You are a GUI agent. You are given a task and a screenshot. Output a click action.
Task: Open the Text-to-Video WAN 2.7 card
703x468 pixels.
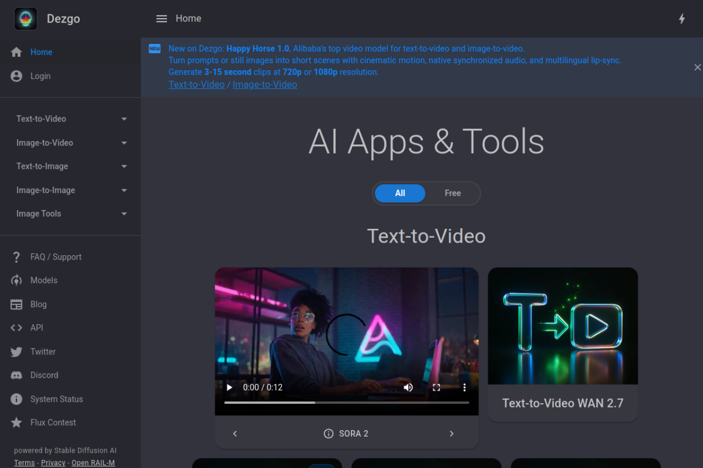click(x=563, y=345)
